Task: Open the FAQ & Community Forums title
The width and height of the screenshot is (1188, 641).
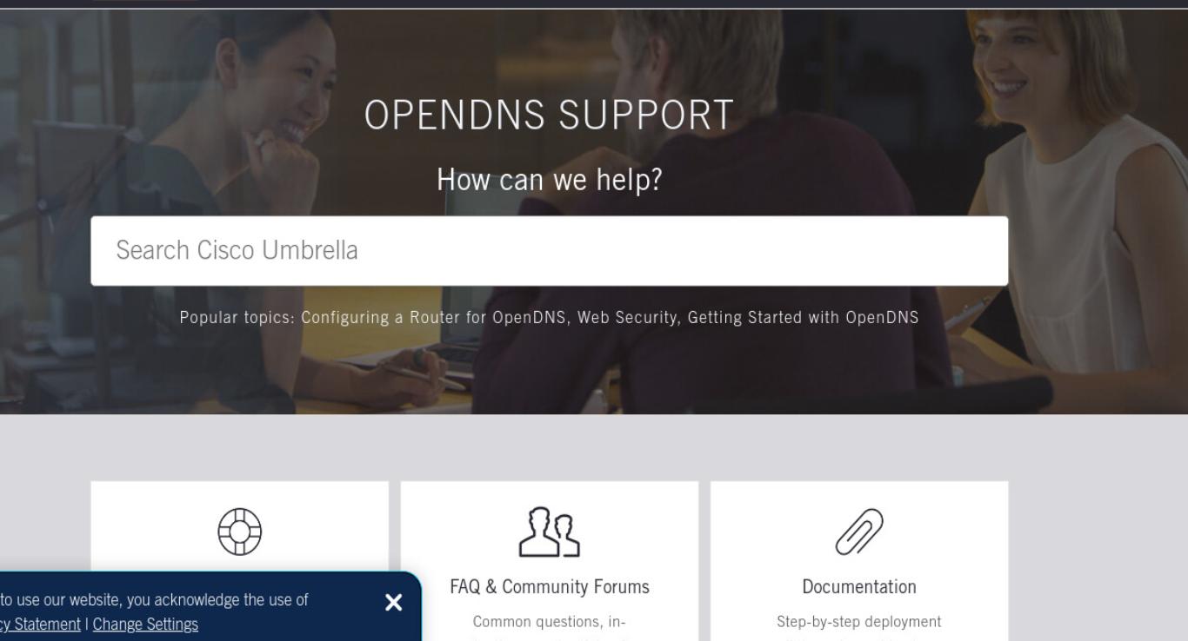Action: [549, 587]
